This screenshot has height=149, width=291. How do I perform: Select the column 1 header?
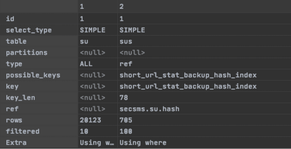(98, 7)
